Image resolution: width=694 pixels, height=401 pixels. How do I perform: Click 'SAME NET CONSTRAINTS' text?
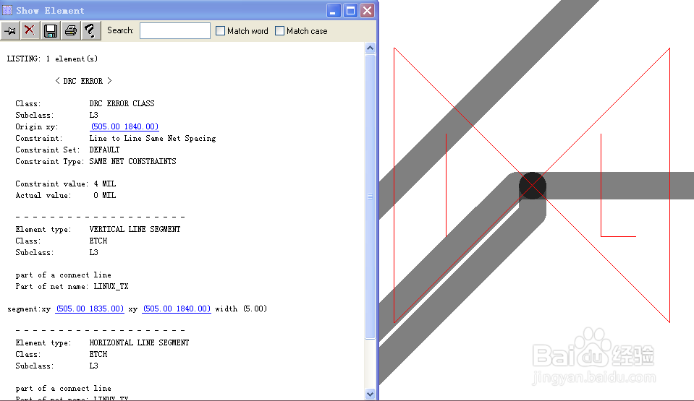click(132, 161)
